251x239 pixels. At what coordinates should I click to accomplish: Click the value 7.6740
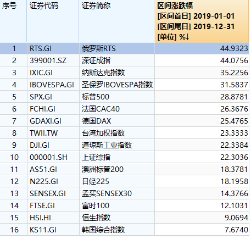[236, 230]
